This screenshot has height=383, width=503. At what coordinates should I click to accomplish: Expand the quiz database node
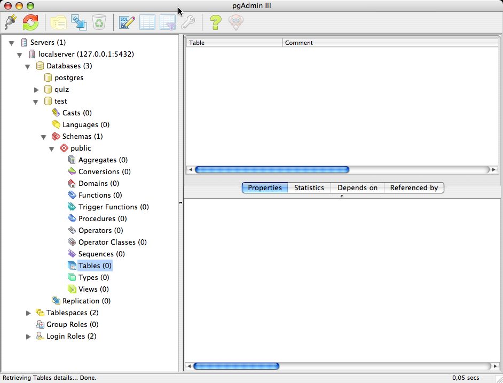coord(37,90)
